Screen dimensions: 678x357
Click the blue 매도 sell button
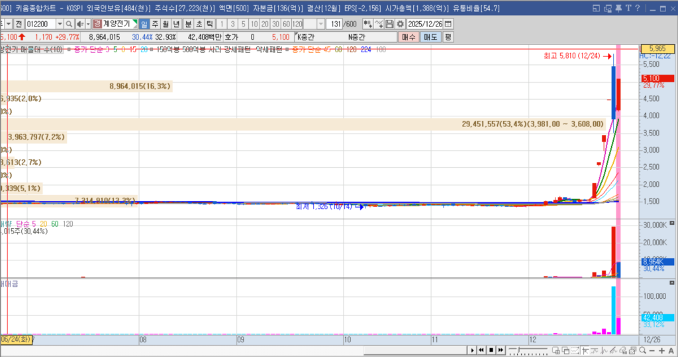(430, 37)
